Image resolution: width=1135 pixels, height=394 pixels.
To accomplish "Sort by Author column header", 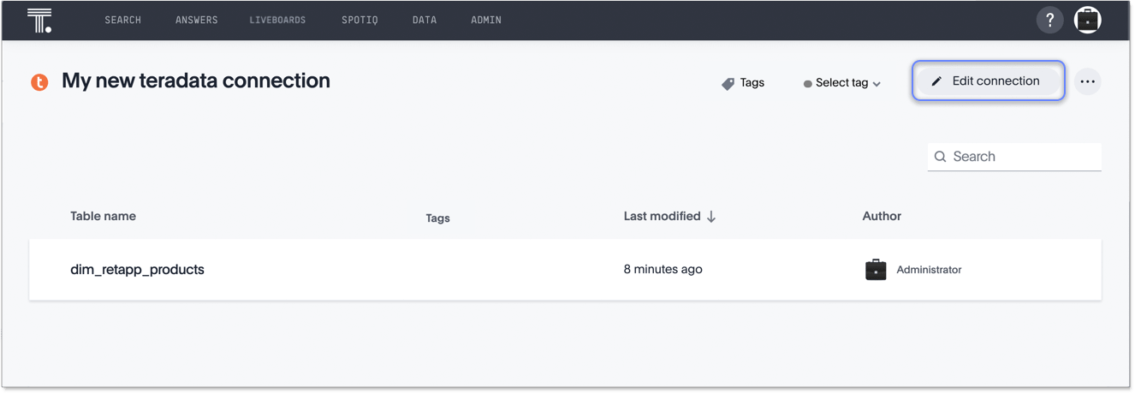I will [x=882, y=217].
